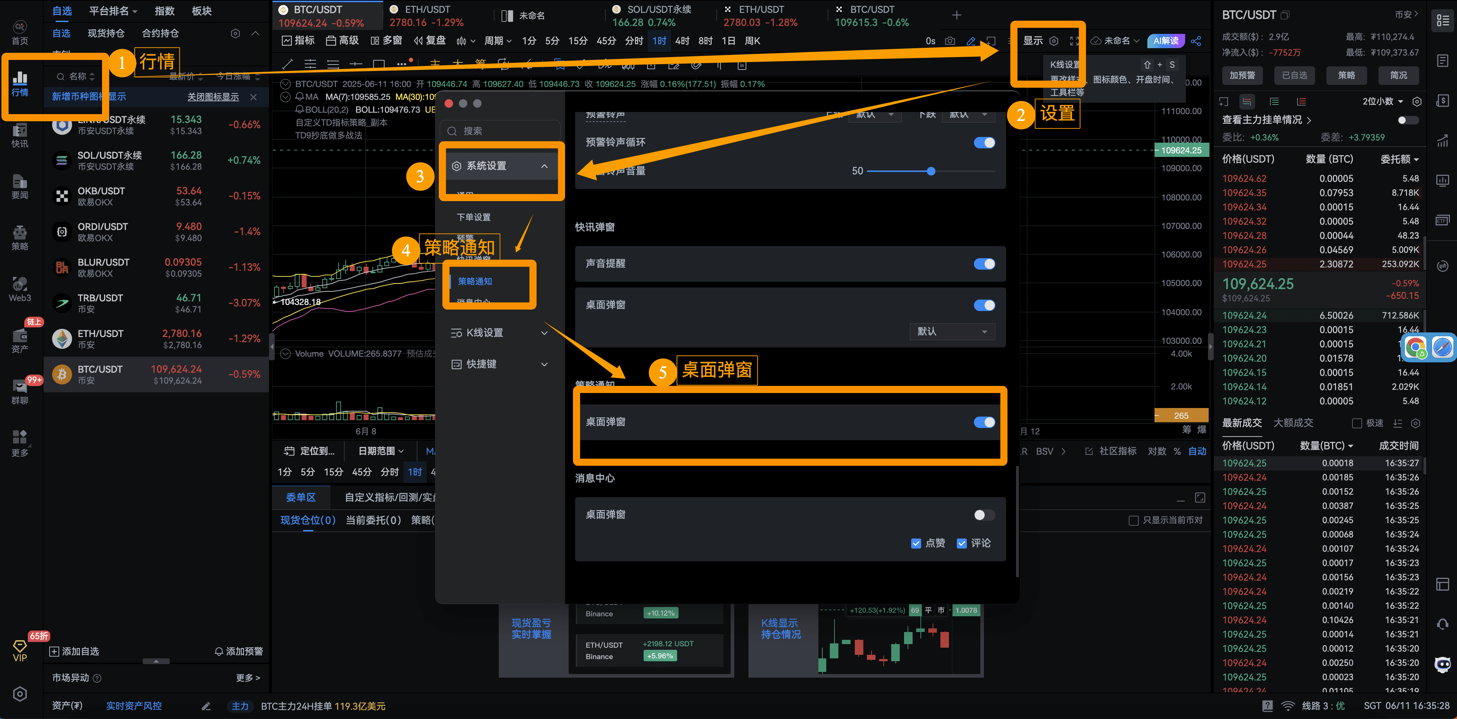
Task: Open the 快讯 news flash sidebar icon
Action: point(20,136)
